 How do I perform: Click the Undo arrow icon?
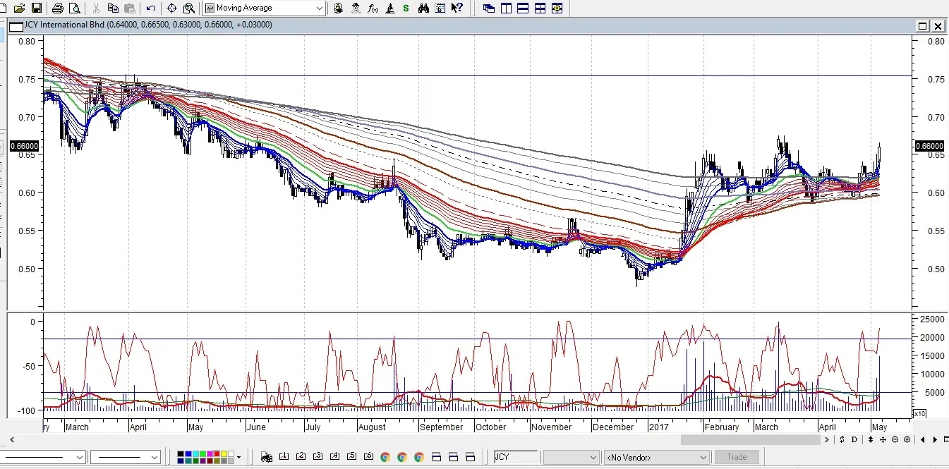pyautogui.click(x=151, y=8)
